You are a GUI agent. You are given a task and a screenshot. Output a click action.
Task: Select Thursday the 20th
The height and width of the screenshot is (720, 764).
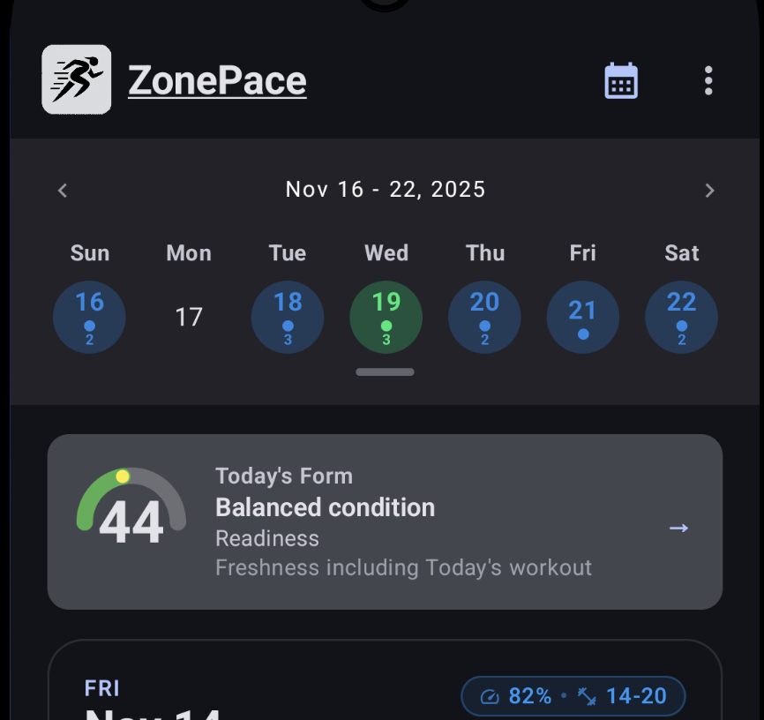point(484,317)
